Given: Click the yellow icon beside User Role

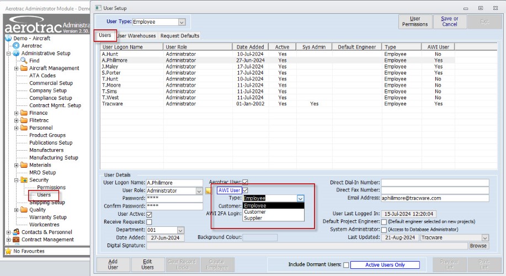Looking at the screenshot, I should [x=208, y=191].
